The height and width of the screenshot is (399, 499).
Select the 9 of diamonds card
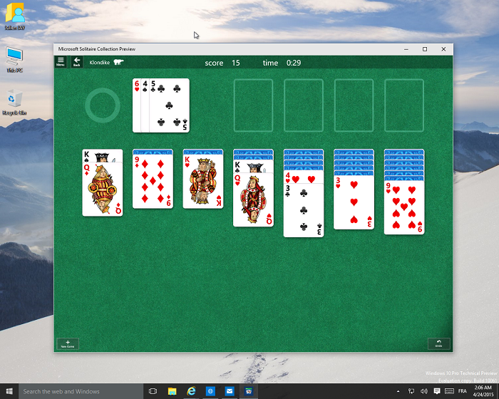(x=153, y=182)
